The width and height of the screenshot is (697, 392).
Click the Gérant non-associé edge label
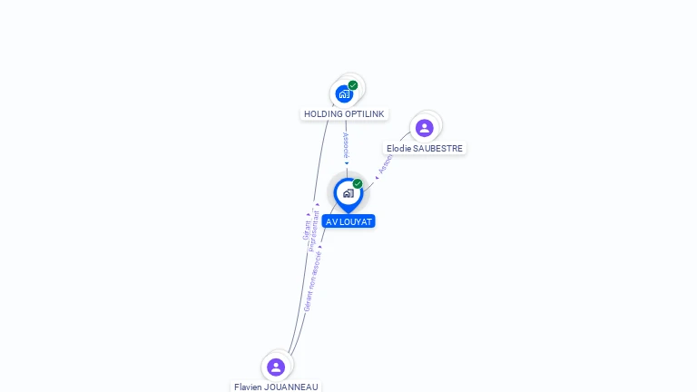[x=312, y=281]
